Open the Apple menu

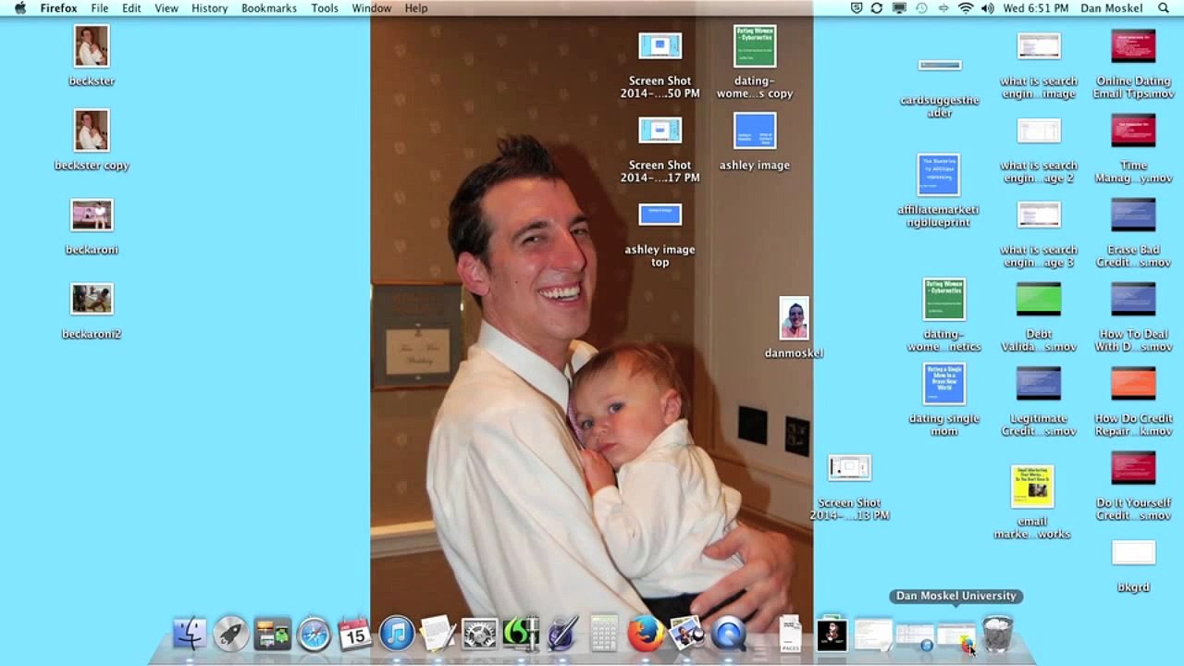click(x=19, y=8)
